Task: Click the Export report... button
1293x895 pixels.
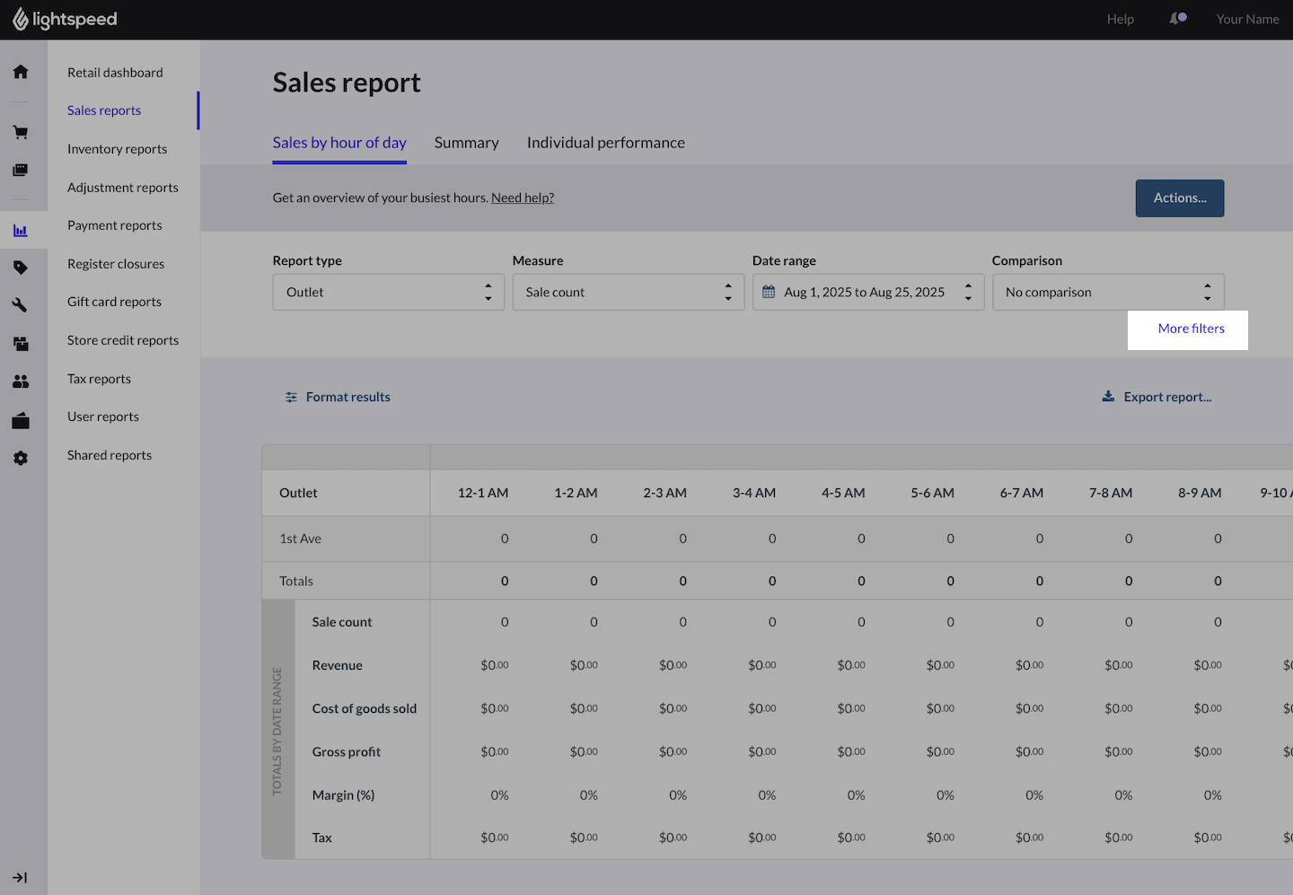Action: coord(1157,397)
